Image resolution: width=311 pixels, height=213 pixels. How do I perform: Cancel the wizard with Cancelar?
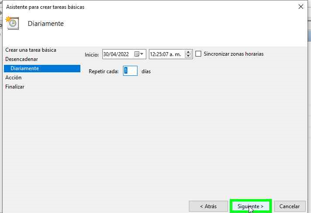289,206
